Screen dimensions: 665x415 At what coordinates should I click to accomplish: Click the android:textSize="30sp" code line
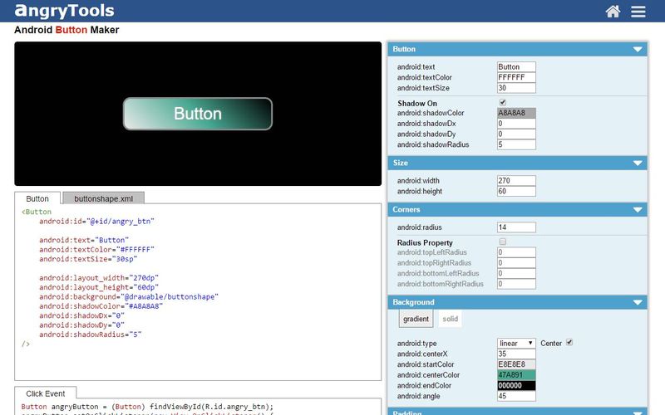click(88, 259)
